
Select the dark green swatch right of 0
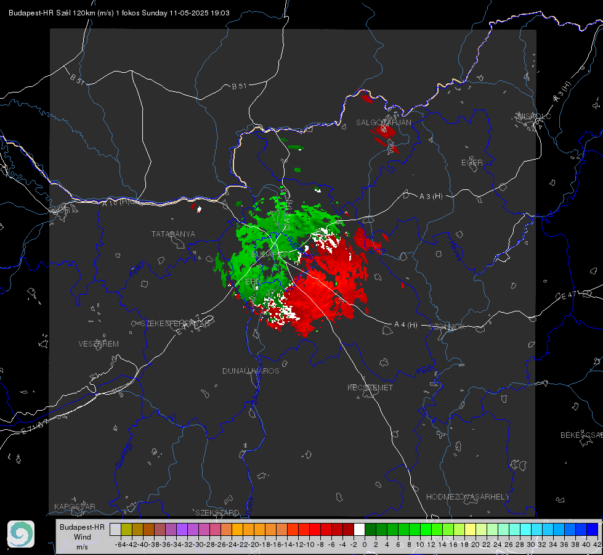(x=370, y=529)
